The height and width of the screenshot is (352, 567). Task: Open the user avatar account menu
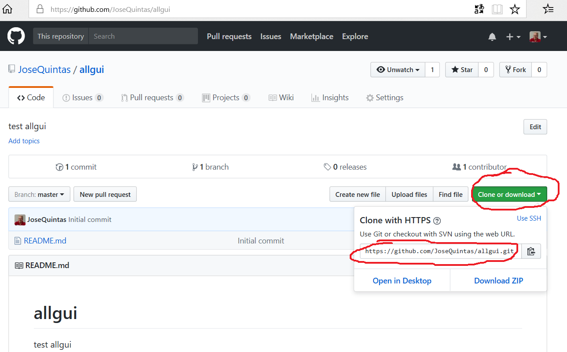pyautogui.click(x=538, y=37)
